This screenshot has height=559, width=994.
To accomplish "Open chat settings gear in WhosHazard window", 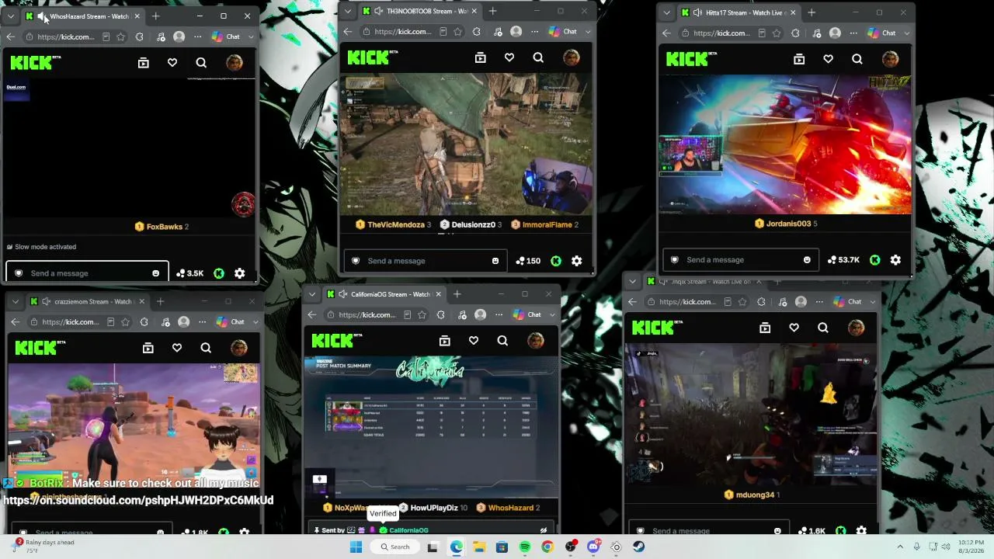I will pos(240,273).
